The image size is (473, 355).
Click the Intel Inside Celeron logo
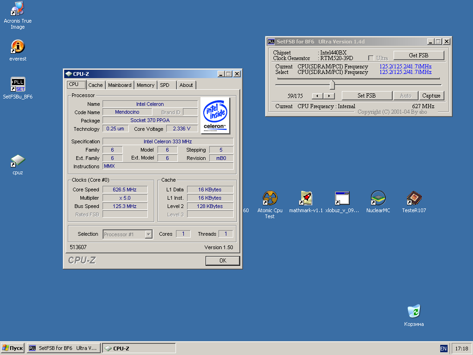pyautogui.click(x=215, y=116)
